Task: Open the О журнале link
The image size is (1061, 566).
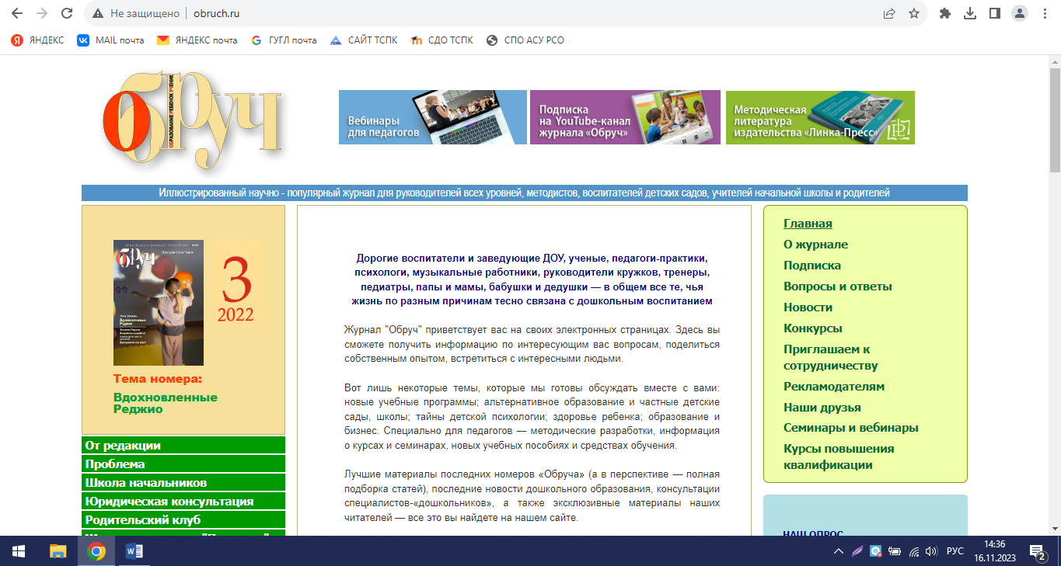Action: point(815,245)
